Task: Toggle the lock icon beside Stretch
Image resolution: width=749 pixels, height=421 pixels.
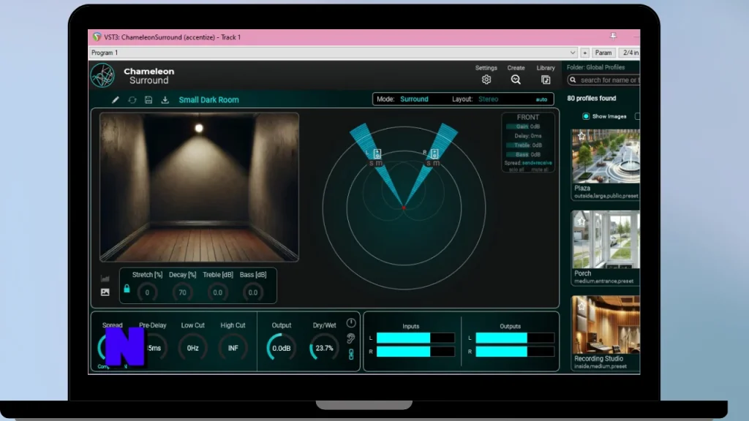Action: point(127,288)
